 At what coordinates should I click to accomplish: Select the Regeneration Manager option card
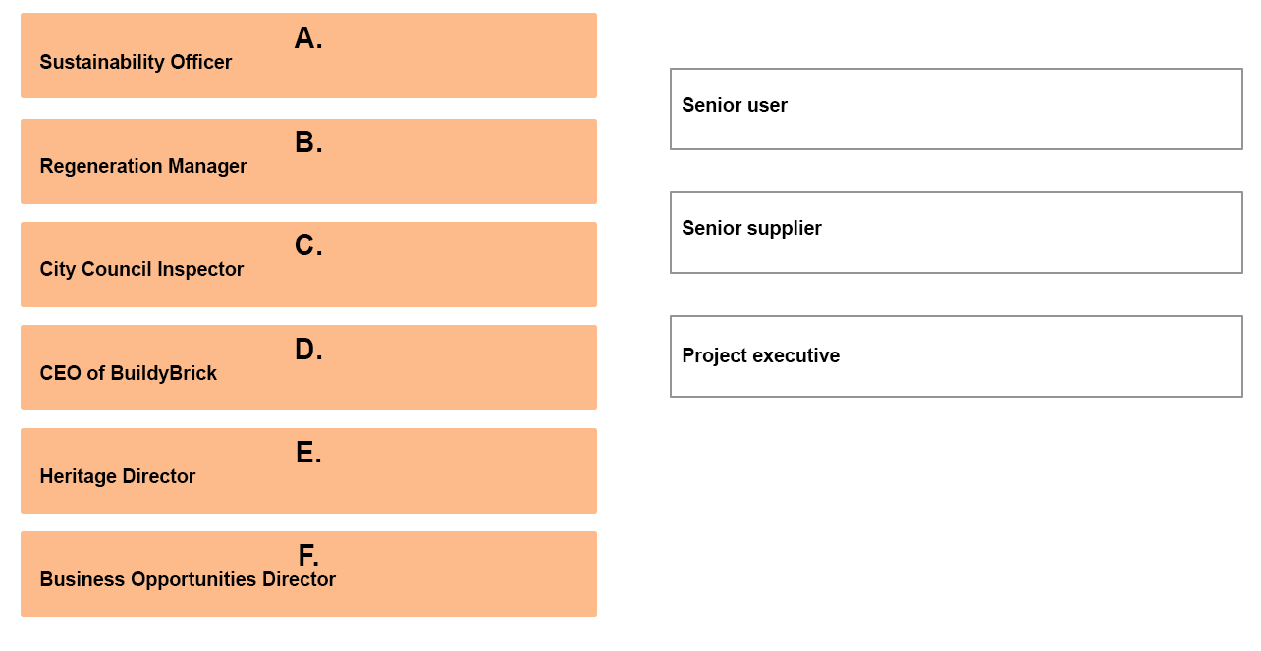tap(308, 161)
